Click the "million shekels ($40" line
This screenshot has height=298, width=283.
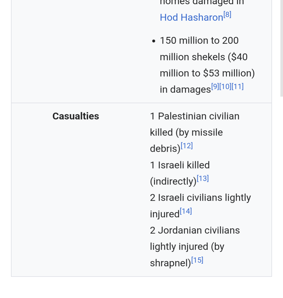pyautogui.click(x=204, y=57)
